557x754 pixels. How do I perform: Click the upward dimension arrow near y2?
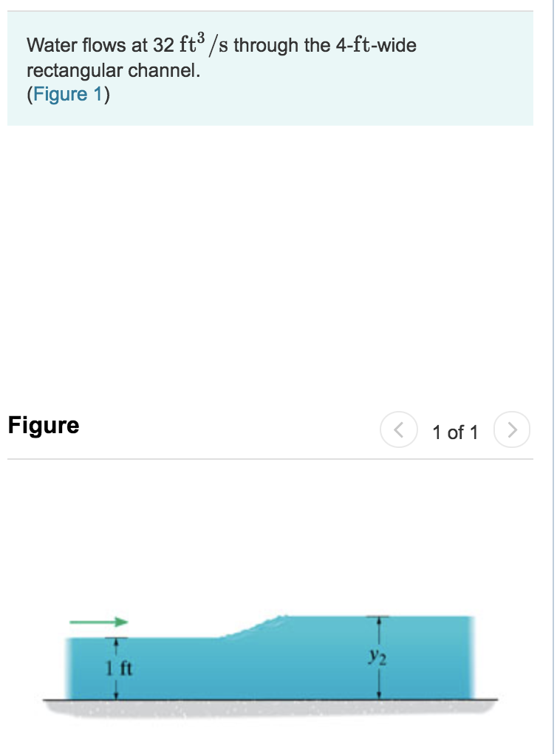tap(380, 623)
